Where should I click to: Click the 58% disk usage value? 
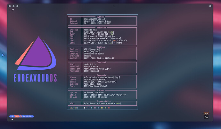114,40
